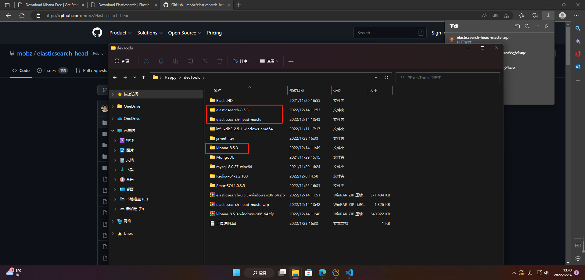
Task: Pin the downloads panel
Action: coord(547,26)
